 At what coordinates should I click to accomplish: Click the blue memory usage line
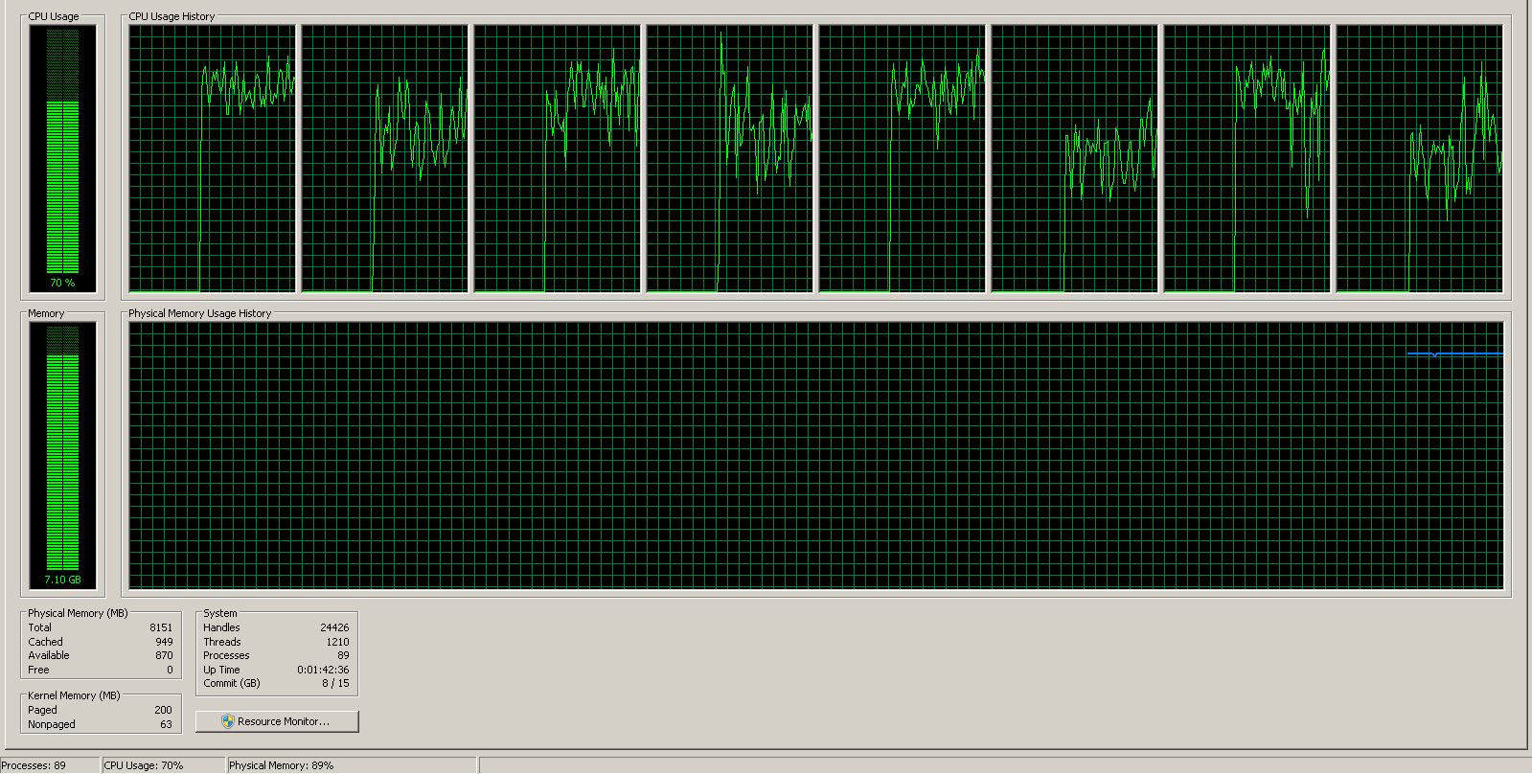1454,353
